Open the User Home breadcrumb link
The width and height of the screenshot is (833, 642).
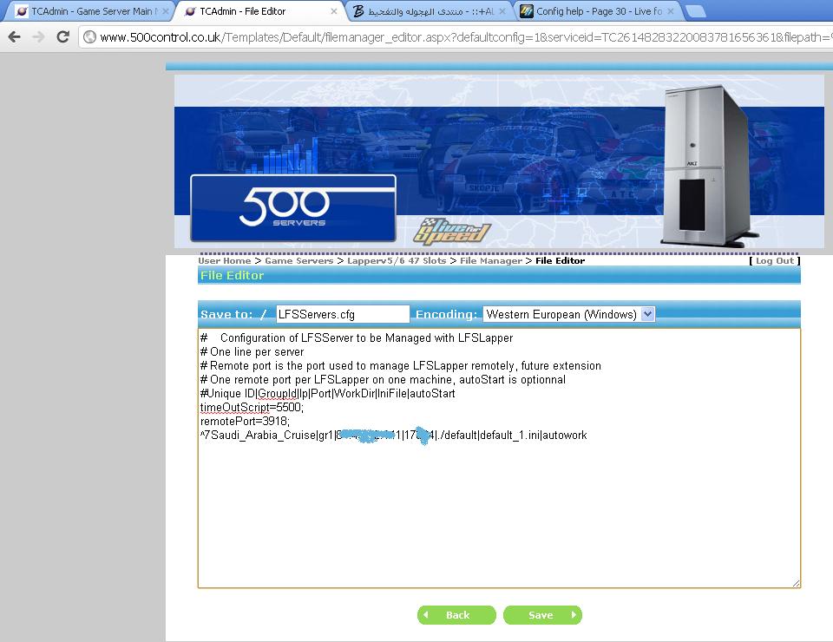224,261
